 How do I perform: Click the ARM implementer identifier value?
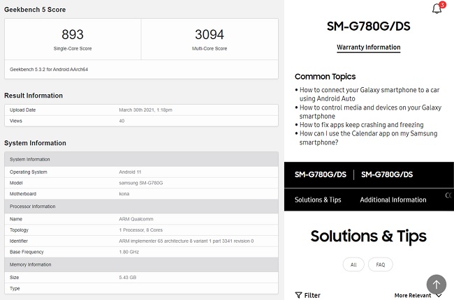tap(186, 241)
